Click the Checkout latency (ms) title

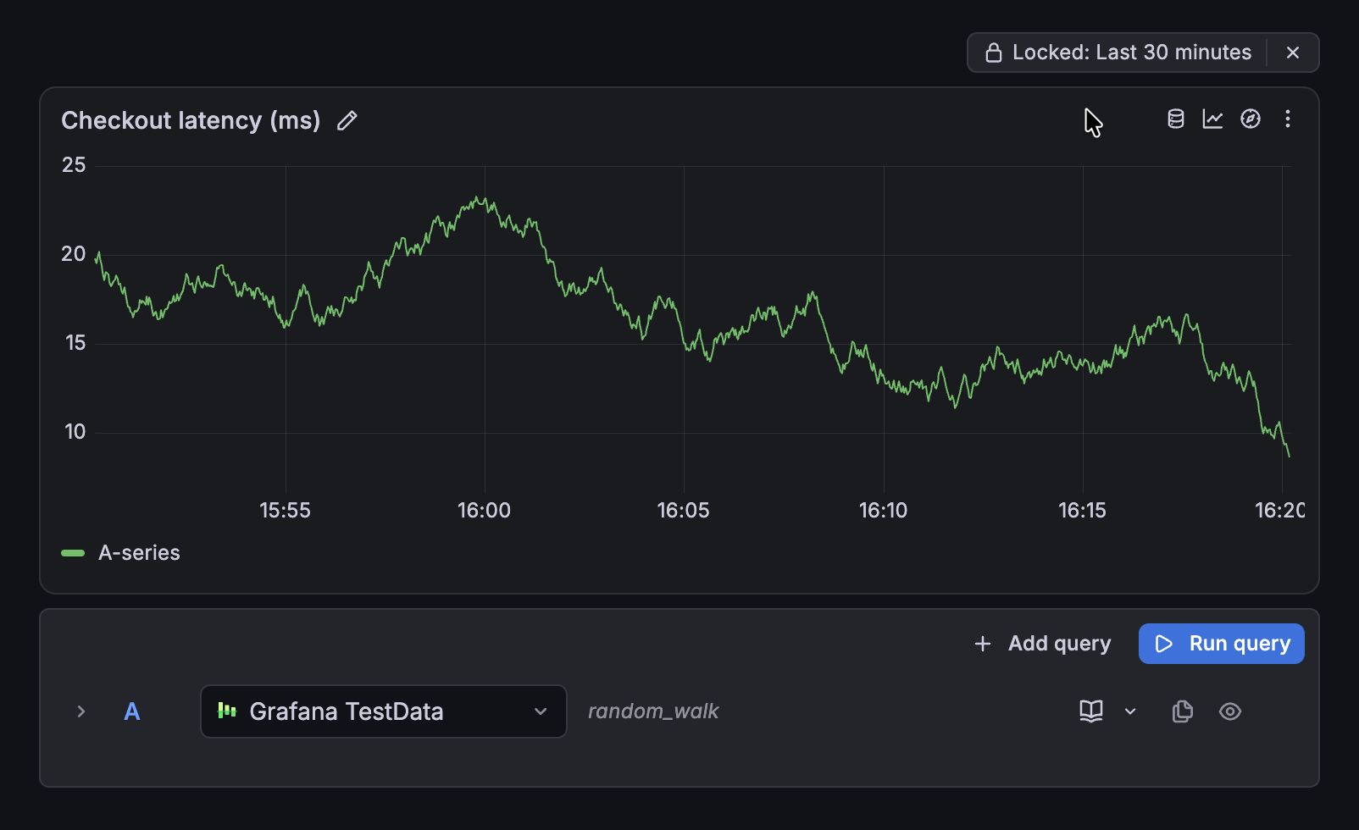pos(191,120)
